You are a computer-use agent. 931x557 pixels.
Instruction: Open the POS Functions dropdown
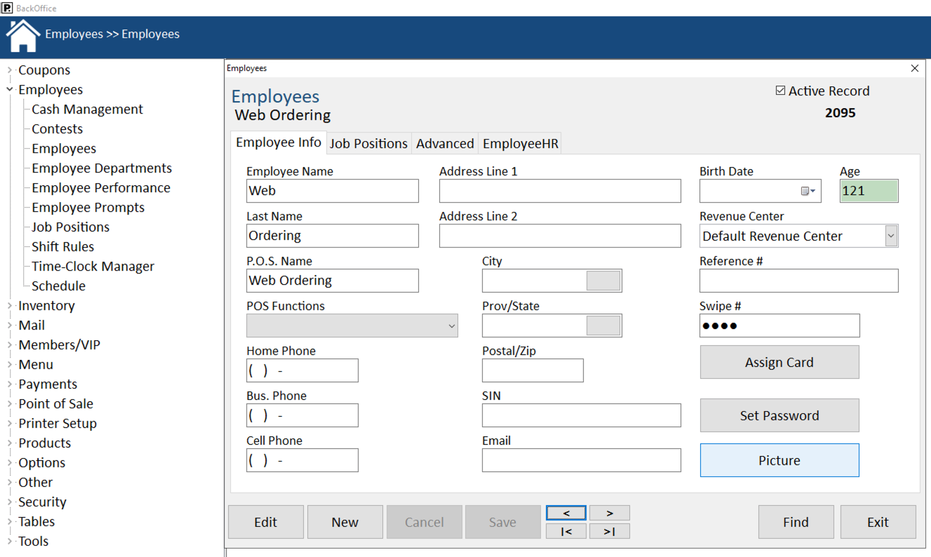(451, 326)
